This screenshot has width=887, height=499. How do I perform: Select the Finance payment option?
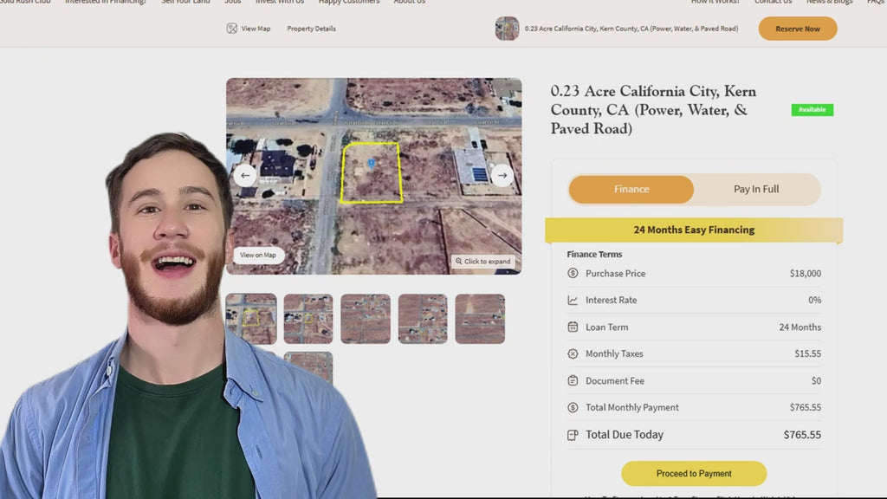631,190
